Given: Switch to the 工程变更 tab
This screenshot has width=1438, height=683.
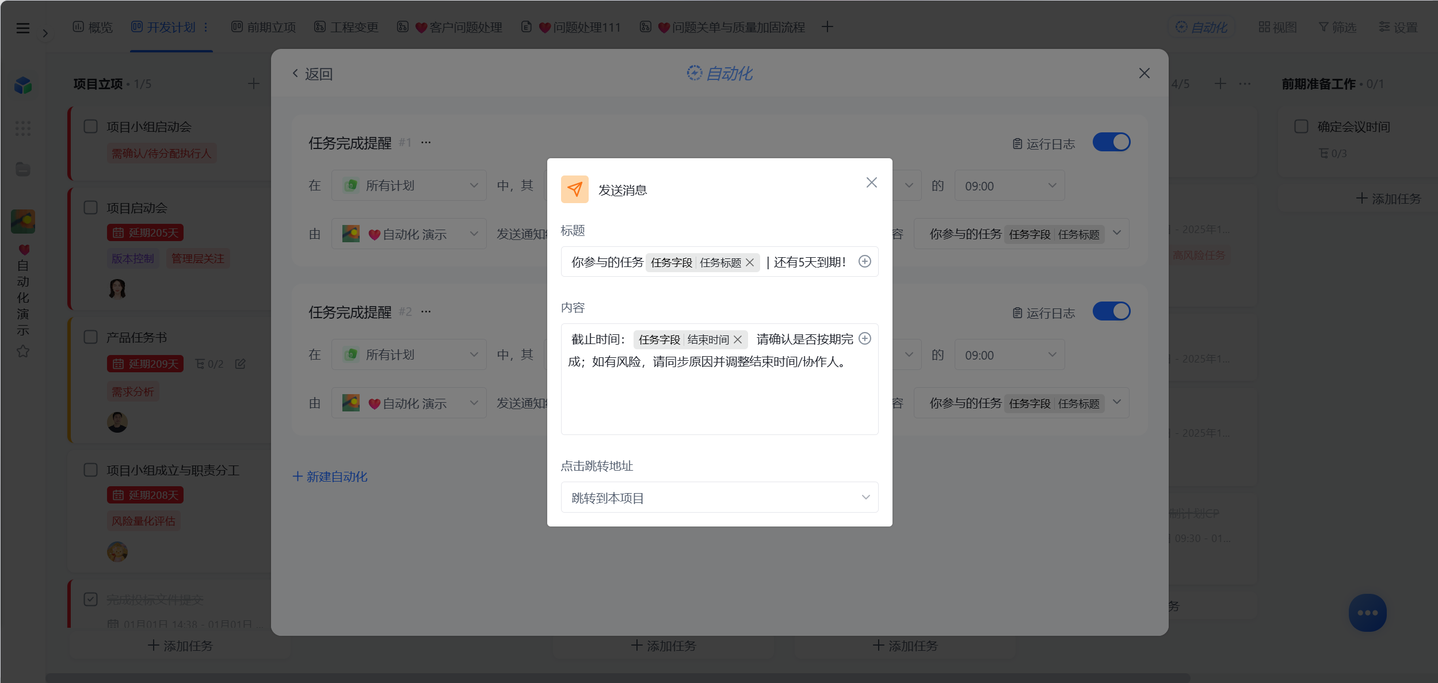Looking at the screenshot, I should click(346, 27).
